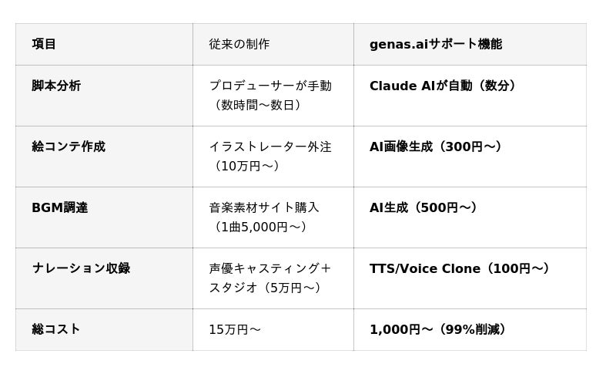The width and height of the screenshot is (616, 374).
Task: Select the 'イラストレーター外注' text
Action: coord(270,147)
